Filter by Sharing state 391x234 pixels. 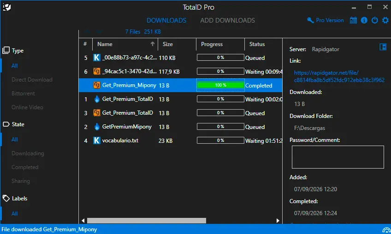[21, 181]
